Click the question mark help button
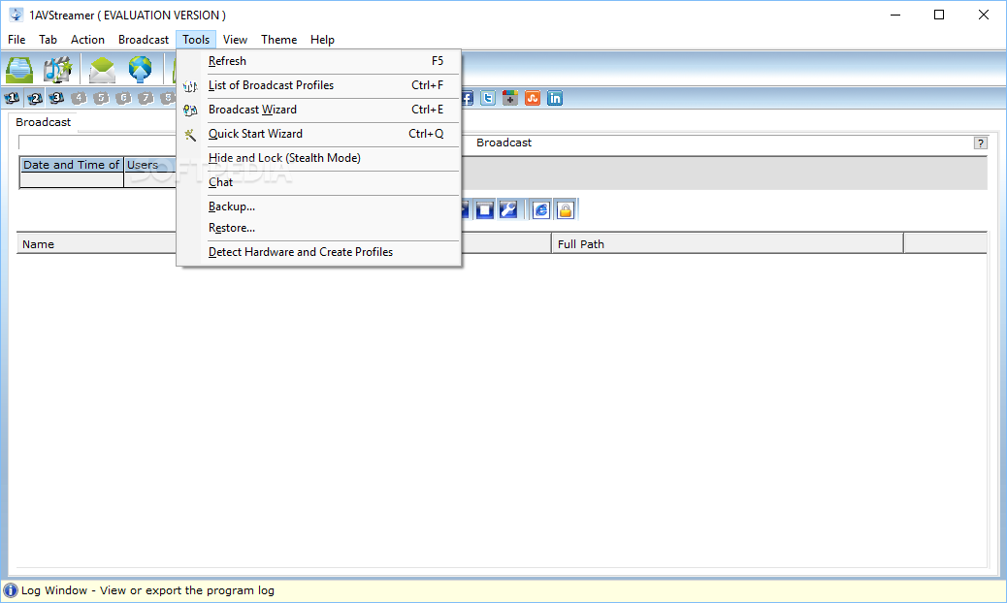 click(980, 143)
